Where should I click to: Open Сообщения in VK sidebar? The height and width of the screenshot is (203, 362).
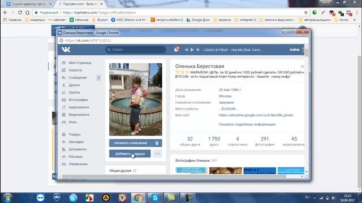pos(77,78)
